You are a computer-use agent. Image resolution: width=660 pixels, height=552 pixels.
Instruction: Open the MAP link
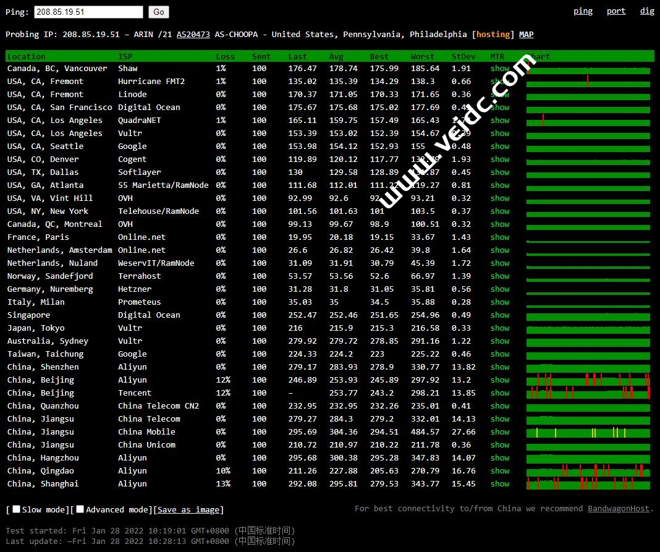point(526,35)
